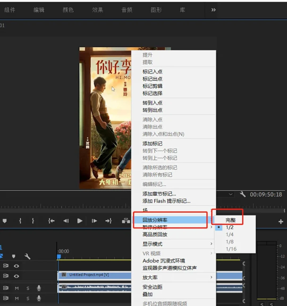Image resolution: width=287 pixels, height=306 pixels.
Task: Expand the 显示模式 submenu
Action: click(174, 244)
